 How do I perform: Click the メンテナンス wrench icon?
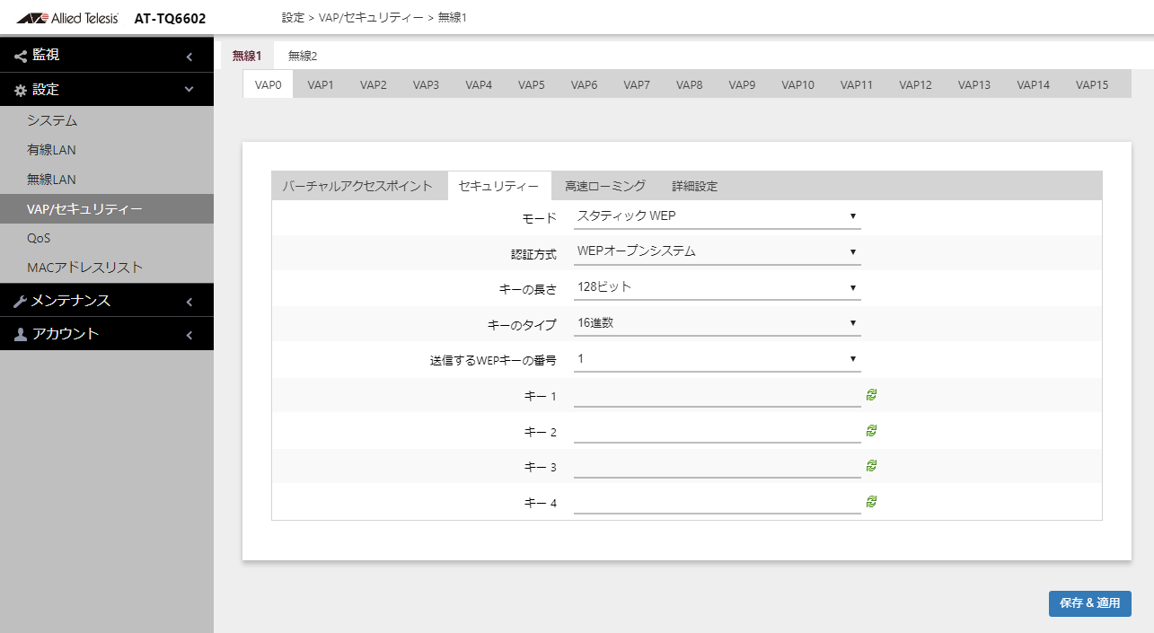21,302
